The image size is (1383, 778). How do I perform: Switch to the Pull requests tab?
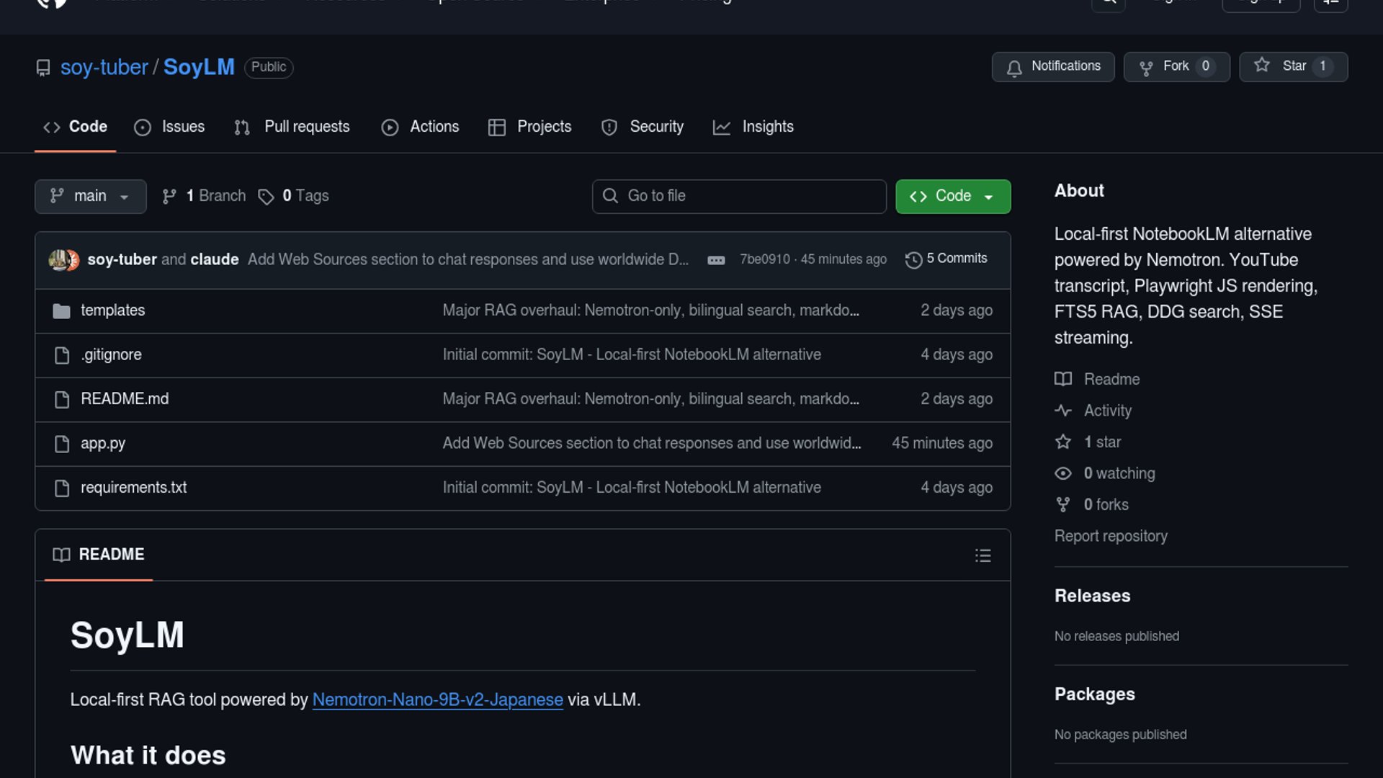coord(292,127)
